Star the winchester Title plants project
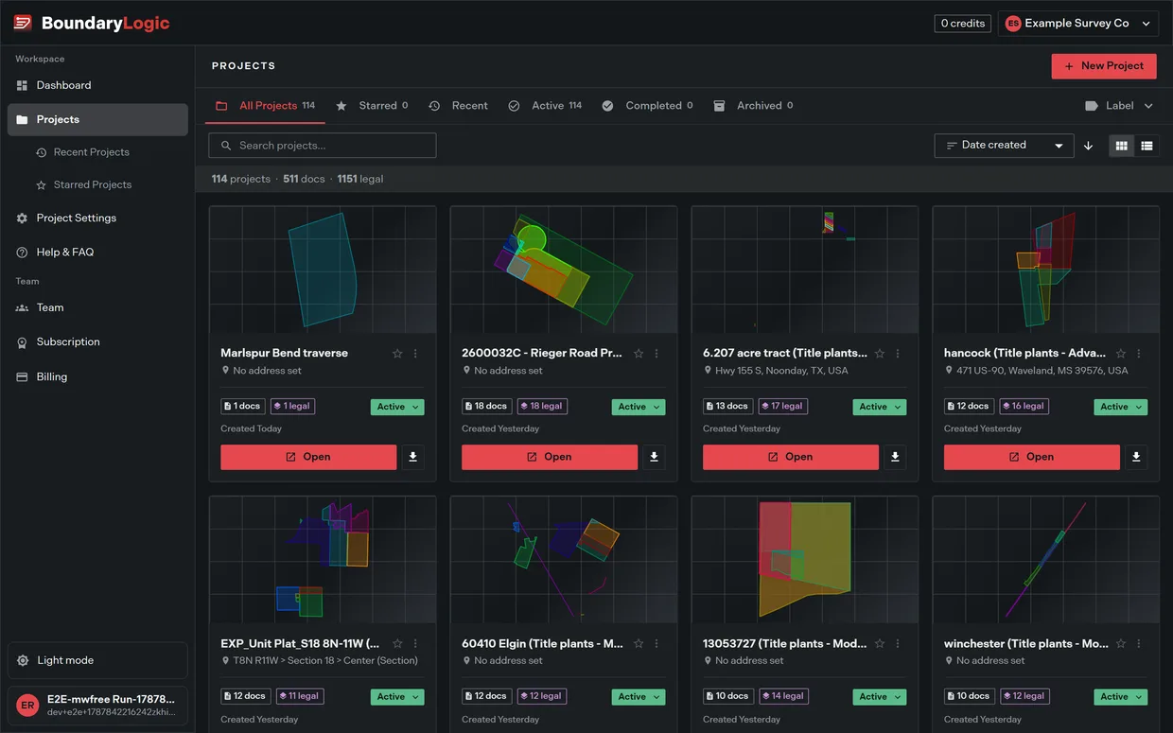The width and height of the screenshot is (1173, 733). tap(1121, 644)
